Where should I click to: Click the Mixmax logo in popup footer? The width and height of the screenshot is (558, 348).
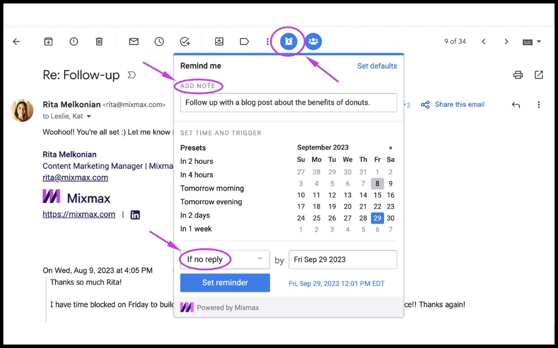(x=187, y=307)
